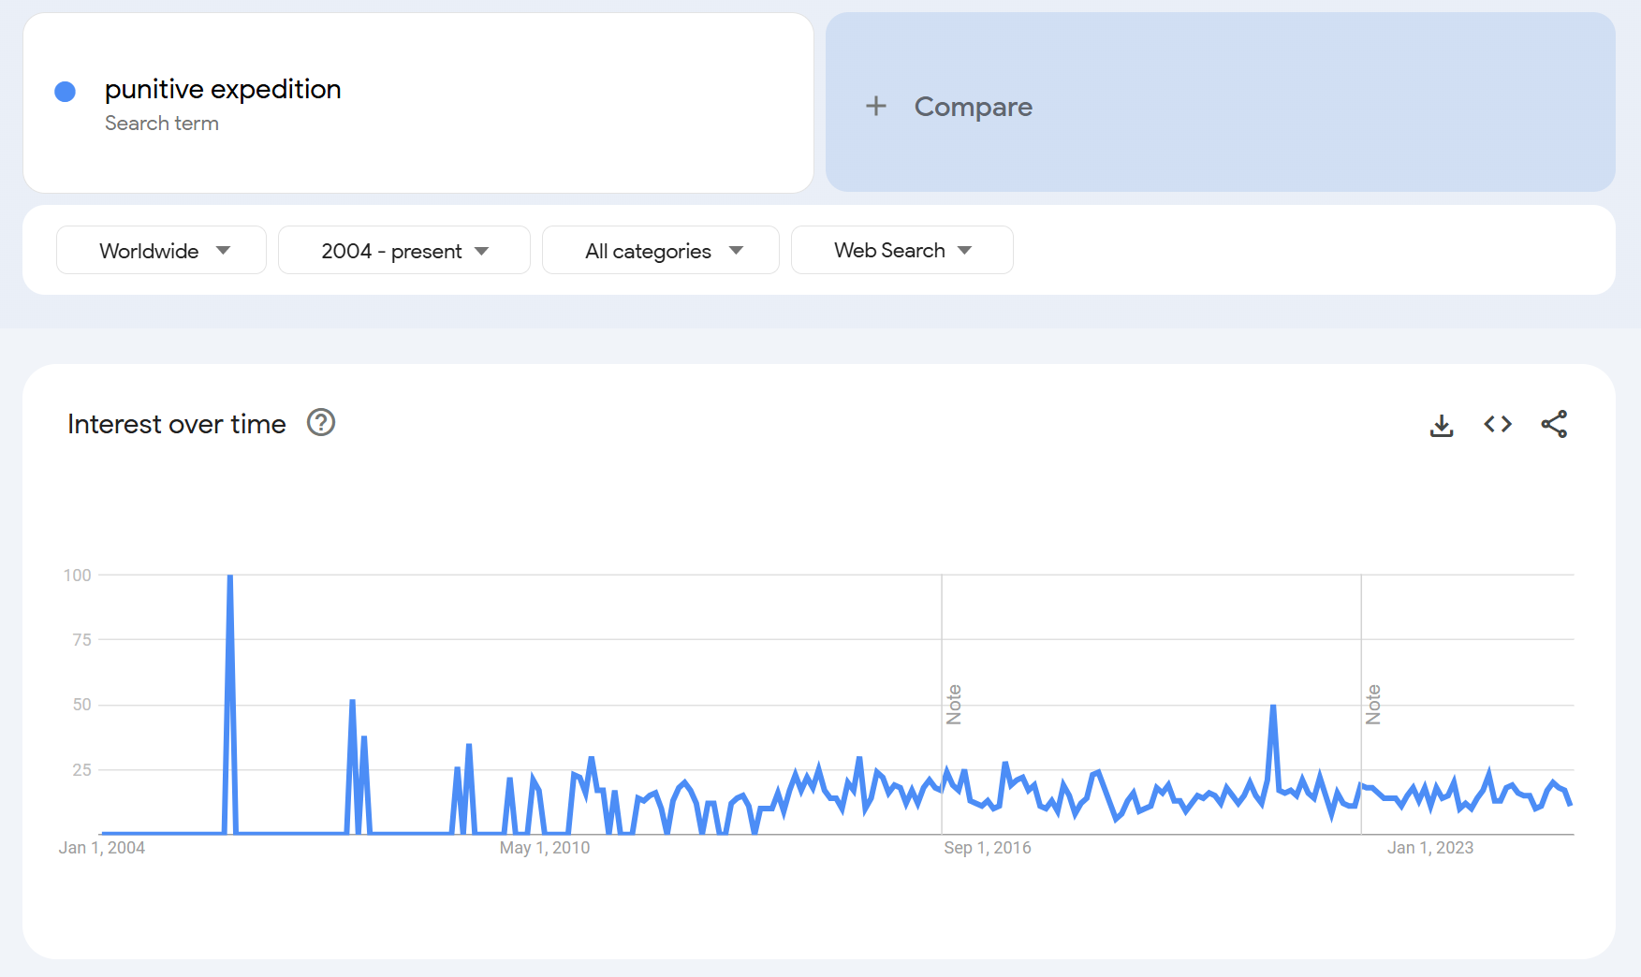Open the 2004 - present time range dropdown

[404, 250]
